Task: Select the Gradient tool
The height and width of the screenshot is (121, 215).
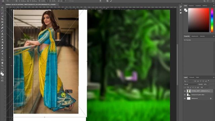Action: [2, 42]
